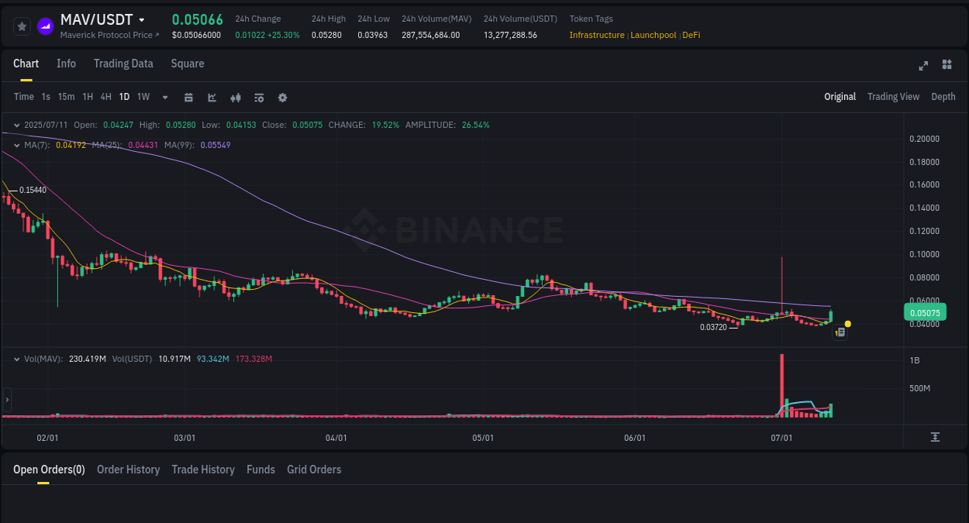
Task: Open the Order History tab
Action: 128,470
